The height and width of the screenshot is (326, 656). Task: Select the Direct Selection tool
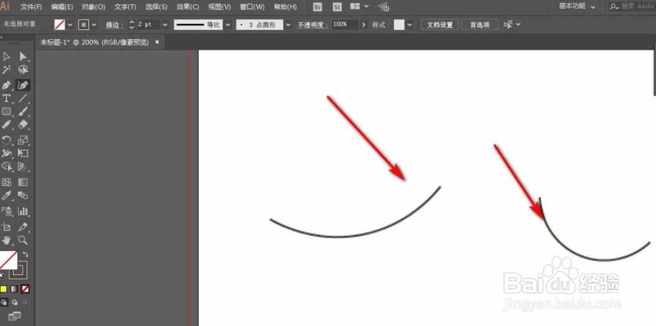coord(23,57)
